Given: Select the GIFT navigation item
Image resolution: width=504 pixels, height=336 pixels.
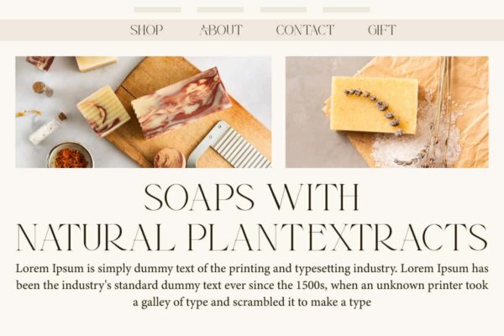Looking at the screenshot, I should [381, 30].
